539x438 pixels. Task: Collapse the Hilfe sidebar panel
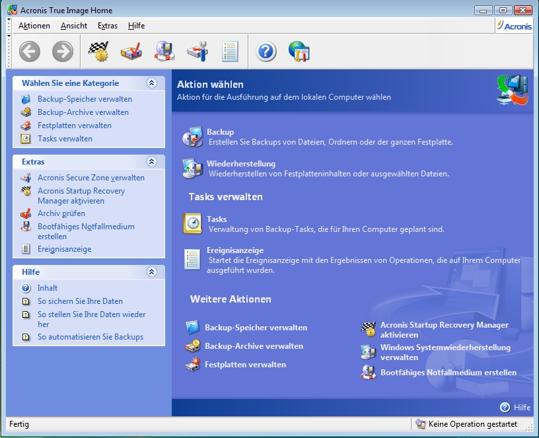click(x=152, y=272)
